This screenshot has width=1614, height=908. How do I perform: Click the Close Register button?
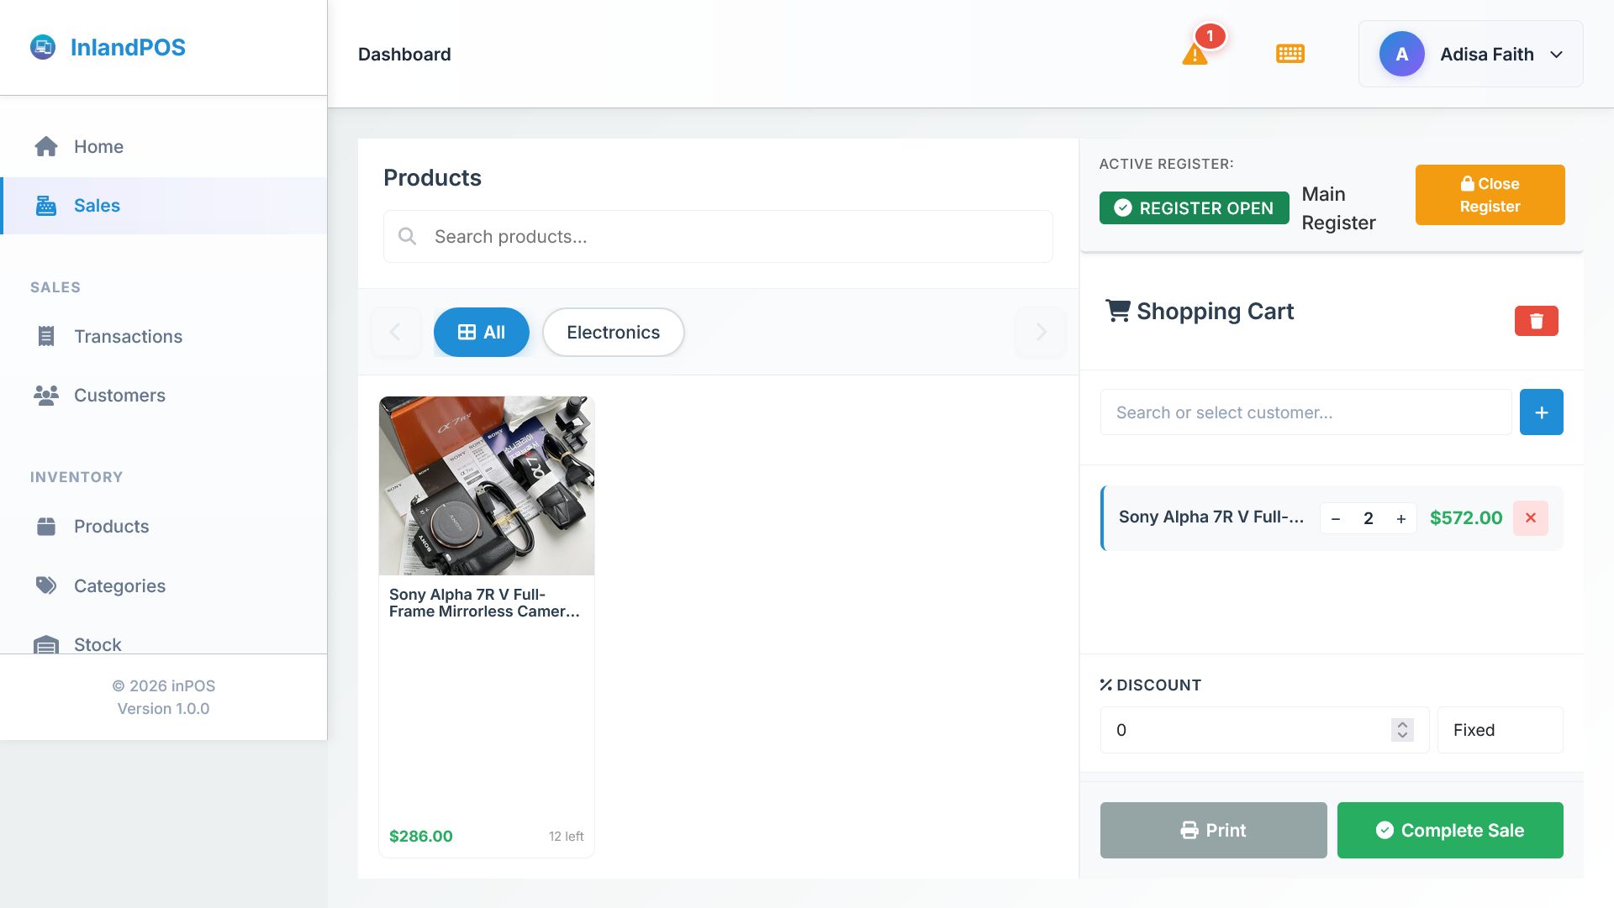pyautogui.click(x=1490, y=195)
